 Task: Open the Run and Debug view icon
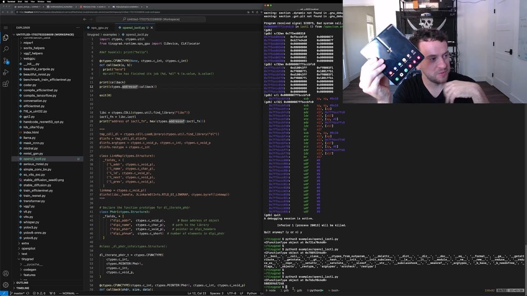click(x=6, y=72)
